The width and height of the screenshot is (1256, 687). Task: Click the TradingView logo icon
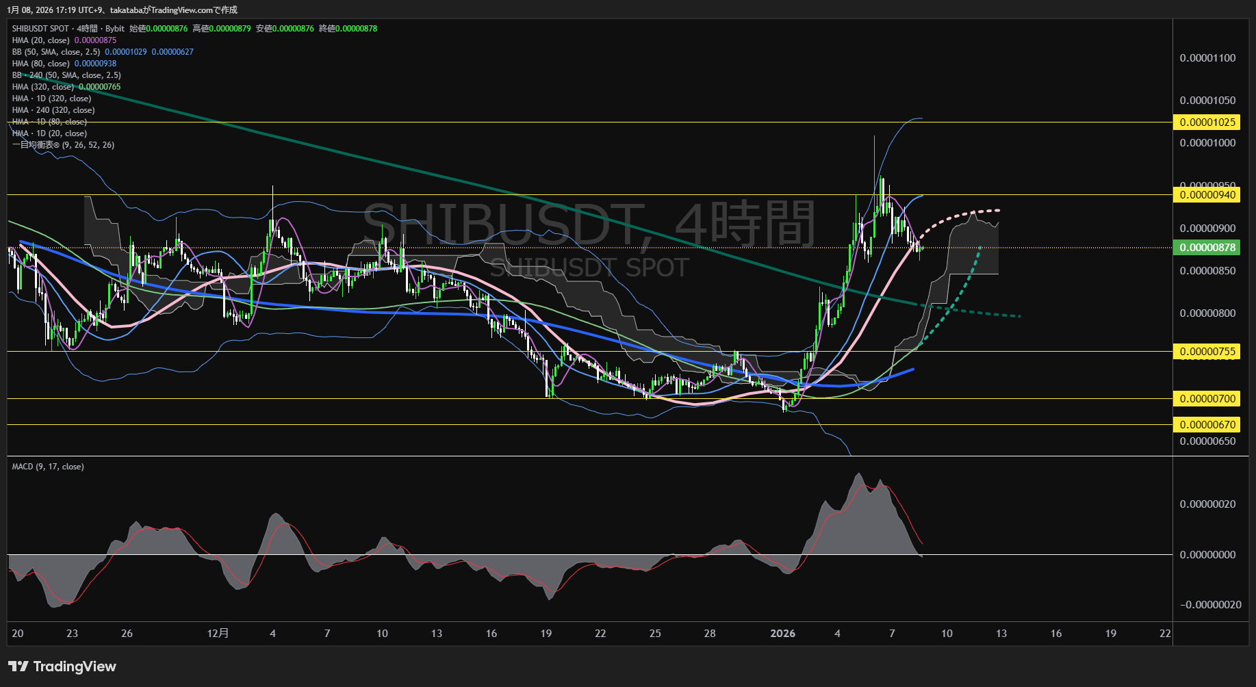pyautogui.click(x=18, y=666)
